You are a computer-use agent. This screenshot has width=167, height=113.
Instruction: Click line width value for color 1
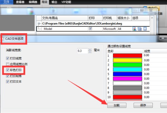(x=147, y=55)
